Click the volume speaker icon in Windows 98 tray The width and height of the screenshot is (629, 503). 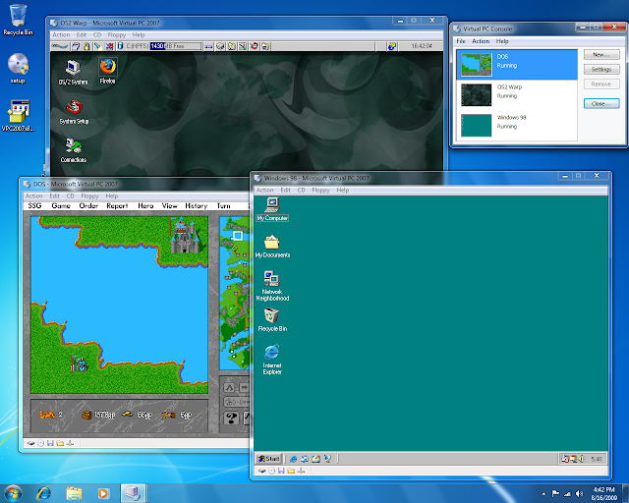point(581,459)
